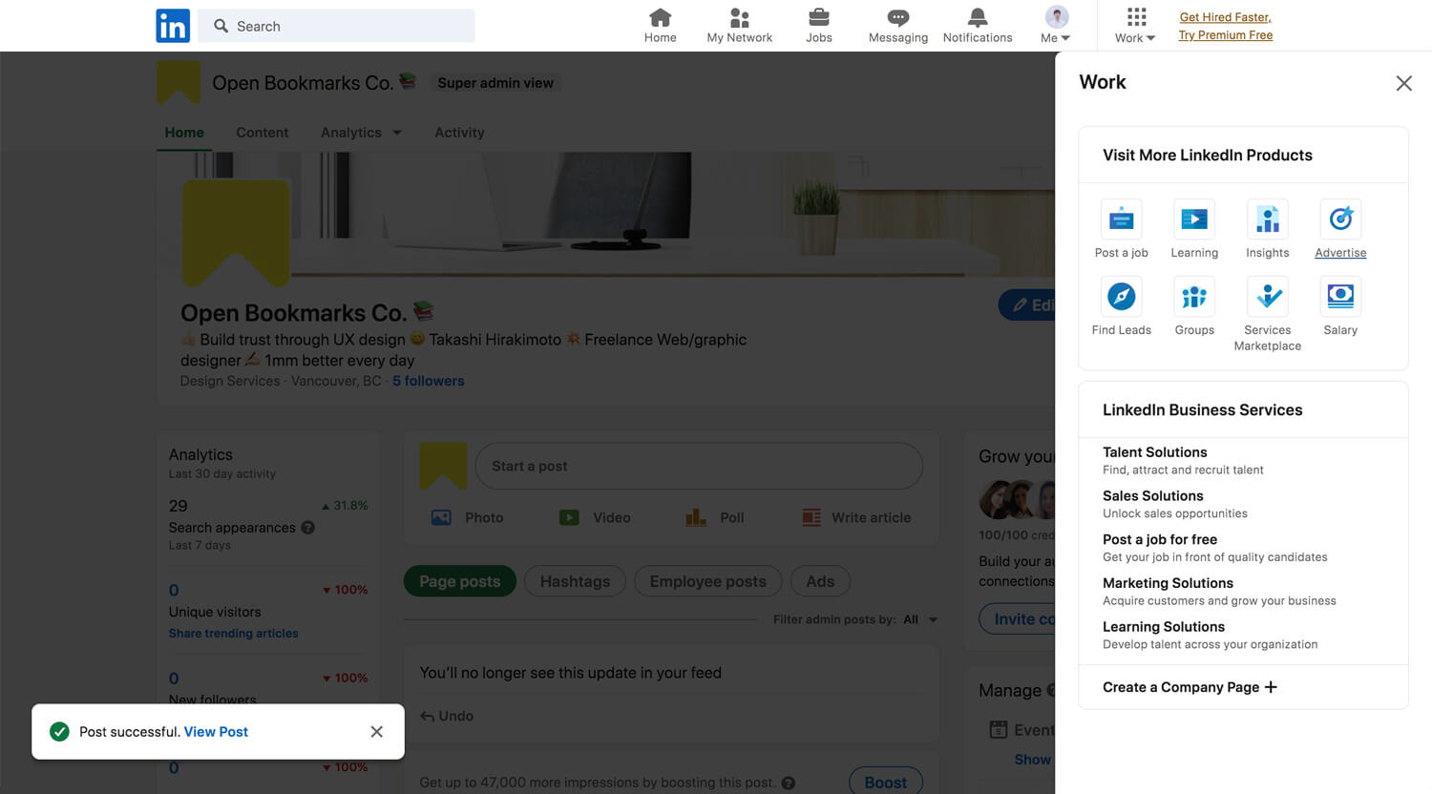Switch to the Activity tab

click(x=459, y=133)
